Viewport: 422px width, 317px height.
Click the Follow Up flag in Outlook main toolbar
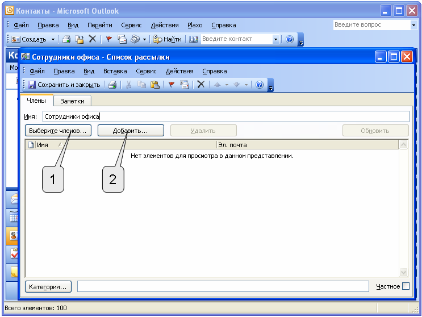coord(109,39)
